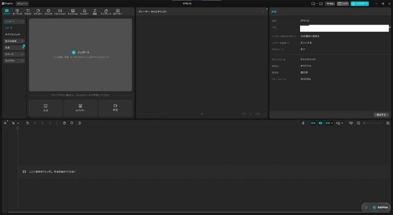Open the ステッカー (Sticker) panel icon
Screen dimensions: 393x215
(x=38, y=12)
